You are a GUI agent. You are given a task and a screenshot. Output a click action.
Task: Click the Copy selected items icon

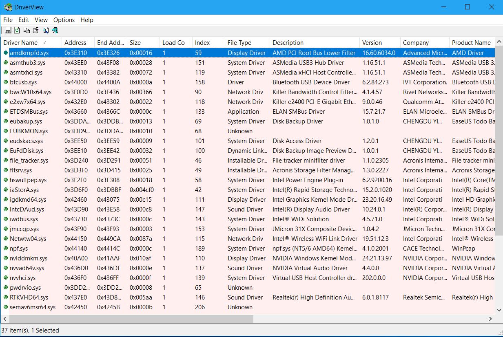pos(27,30)
